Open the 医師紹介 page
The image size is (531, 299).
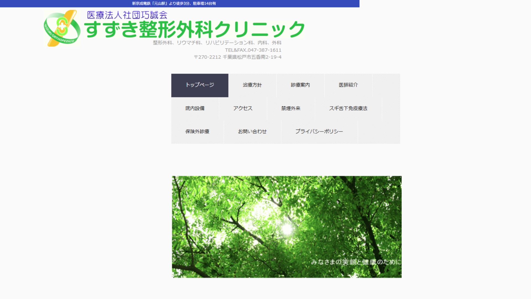(x=348, y=85)
